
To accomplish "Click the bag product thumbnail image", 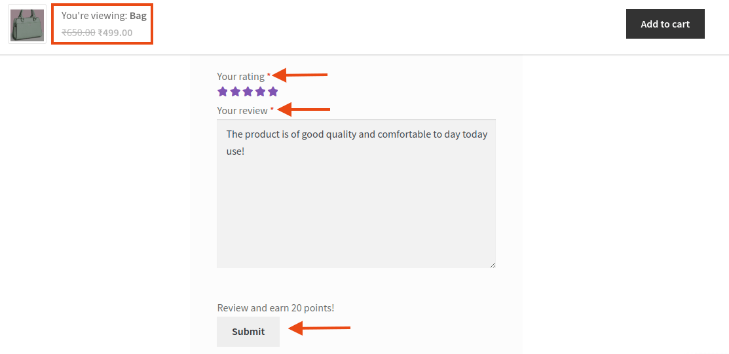I will [x=28, y=24].
